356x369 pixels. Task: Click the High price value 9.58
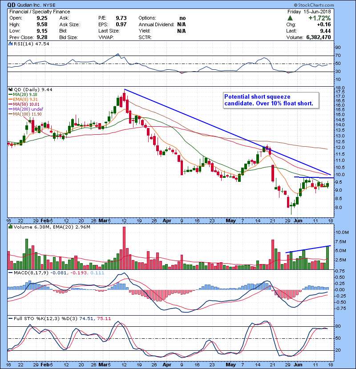pyautogui.click(x=42, y=24)
